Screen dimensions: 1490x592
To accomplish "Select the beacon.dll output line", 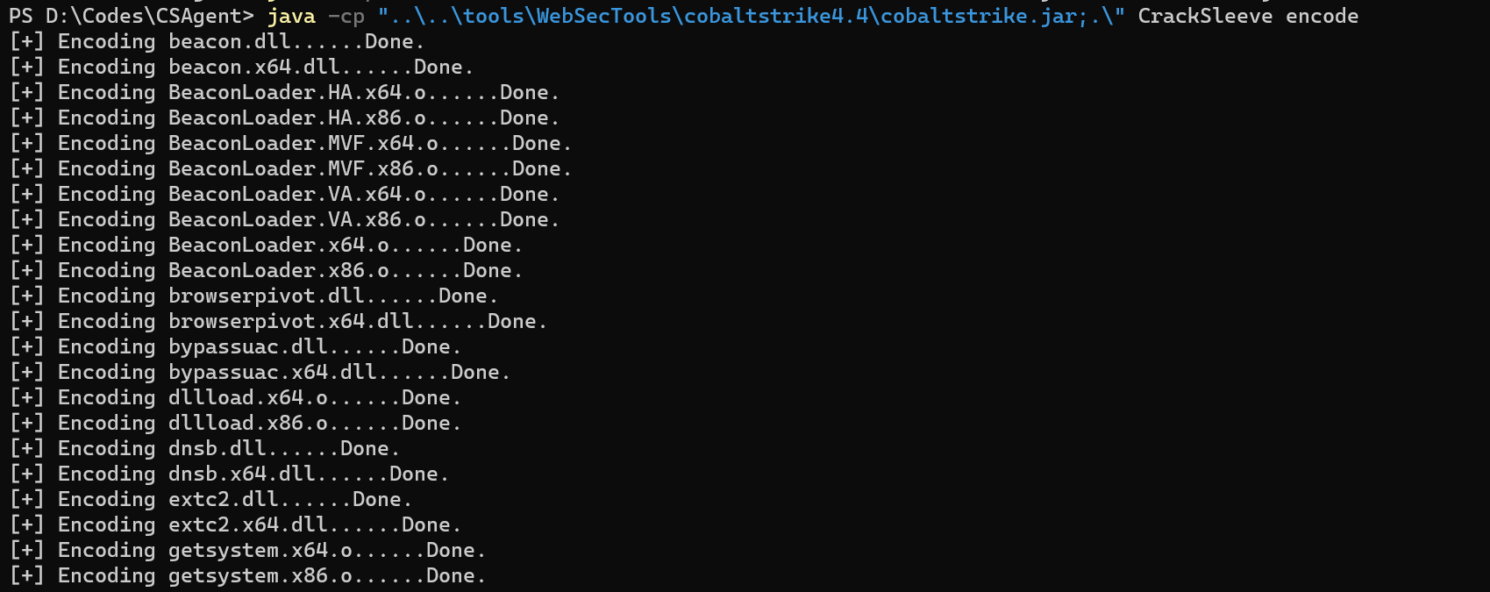I will [217, 42].
